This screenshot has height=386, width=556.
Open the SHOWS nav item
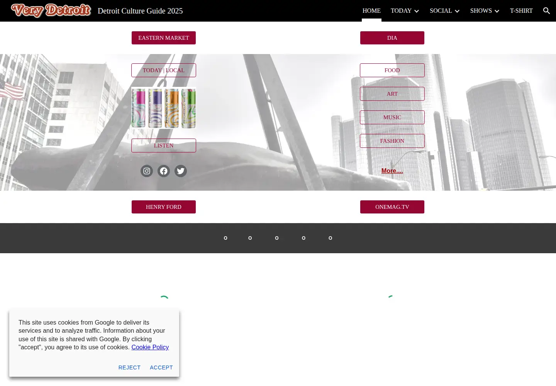click(x=481, y=11)
